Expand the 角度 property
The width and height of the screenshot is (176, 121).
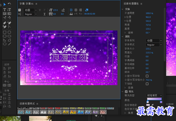pos(125,113)
